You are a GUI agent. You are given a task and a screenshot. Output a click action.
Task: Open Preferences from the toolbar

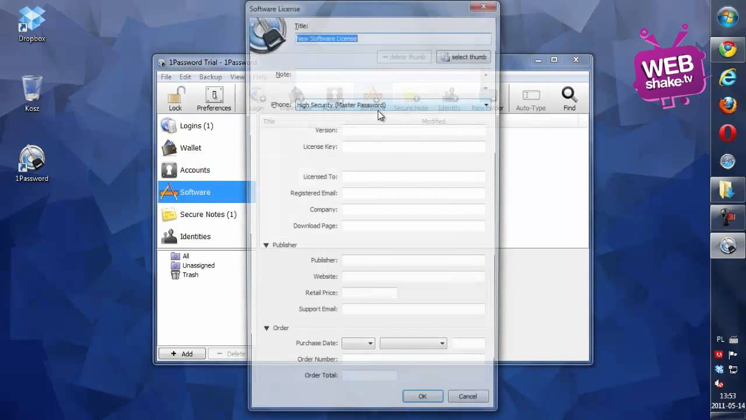click(x=214, y=99)
